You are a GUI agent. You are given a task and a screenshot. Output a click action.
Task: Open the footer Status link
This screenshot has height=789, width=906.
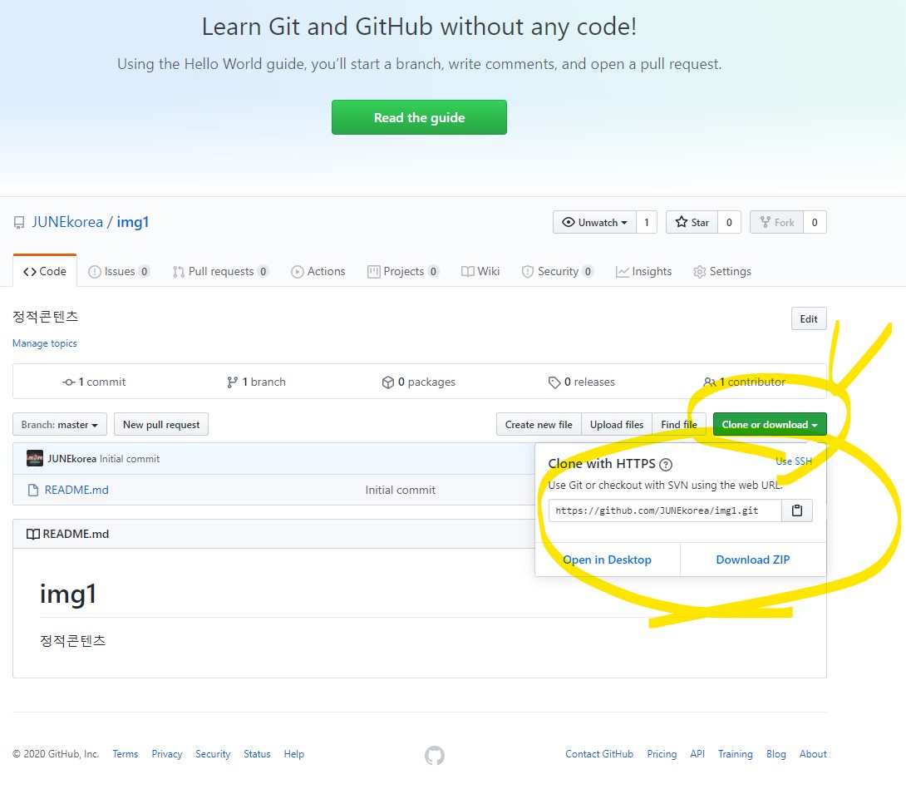(257, 754)
